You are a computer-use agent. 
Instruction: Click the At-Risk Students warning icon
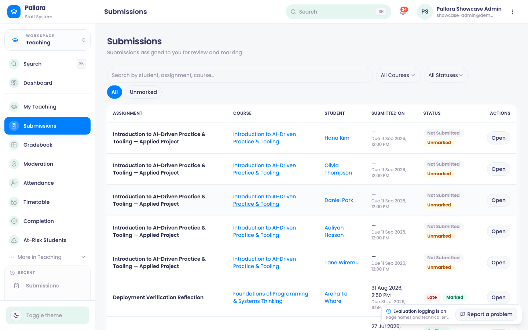[14, 240]
